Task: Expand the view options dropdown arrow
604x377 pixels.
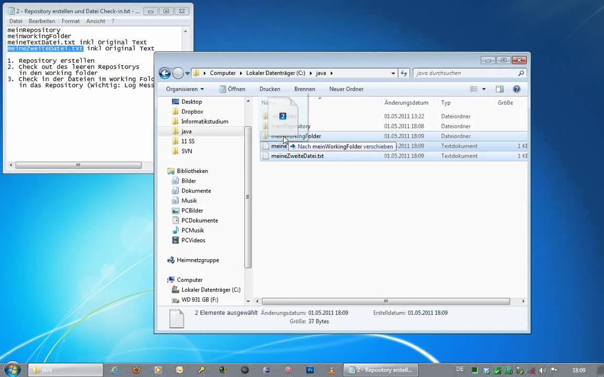Action: [x=484, y=89]
